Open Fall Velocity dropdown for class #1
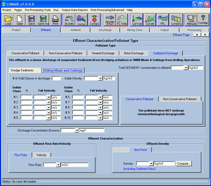 (x=49, y=97)
